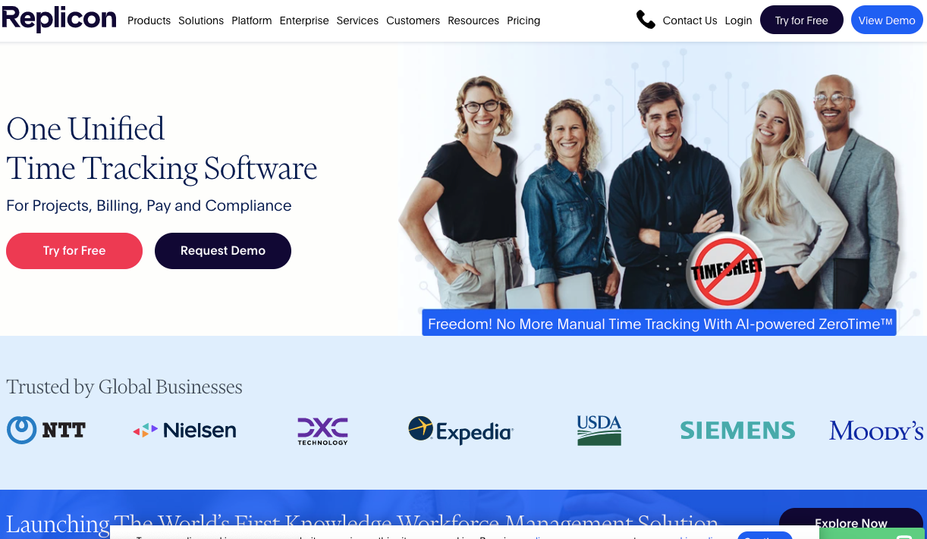Expand the Solutions navigation menu
This screenshot has width=927, height=539.
point(201,20)
